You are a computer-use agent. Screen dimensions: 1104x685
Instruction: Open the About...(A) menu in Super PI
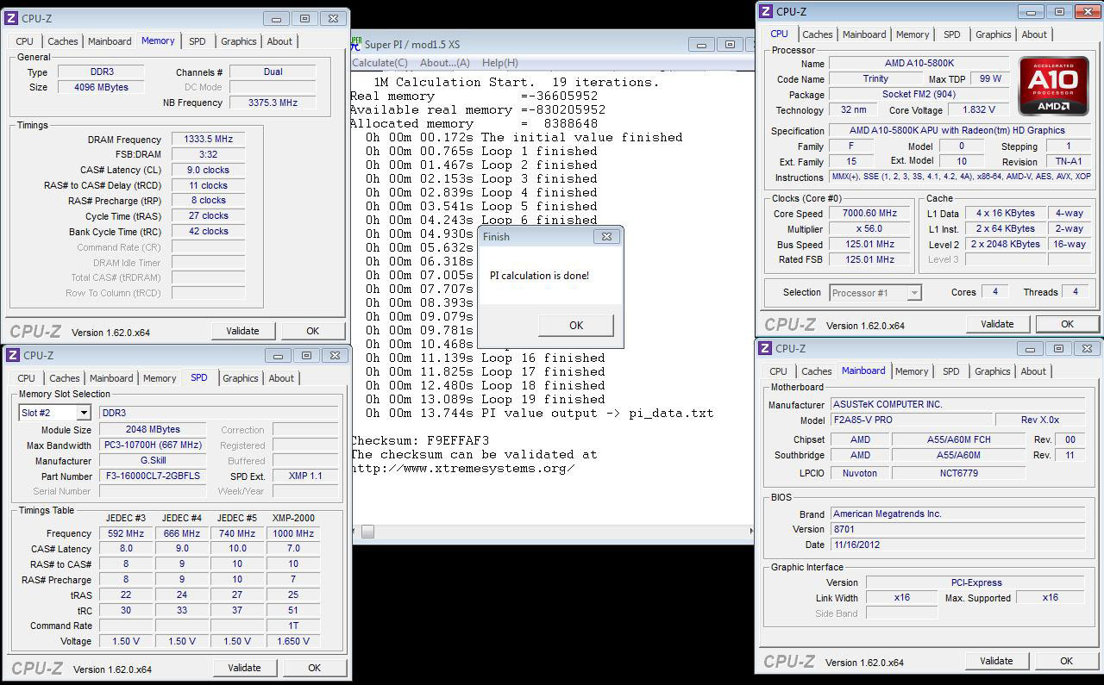(445, 63)
